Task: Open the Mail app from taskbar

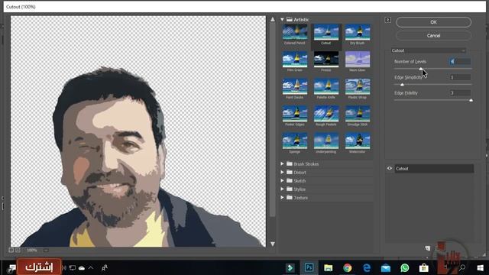Action: click(x=385, y=267)
